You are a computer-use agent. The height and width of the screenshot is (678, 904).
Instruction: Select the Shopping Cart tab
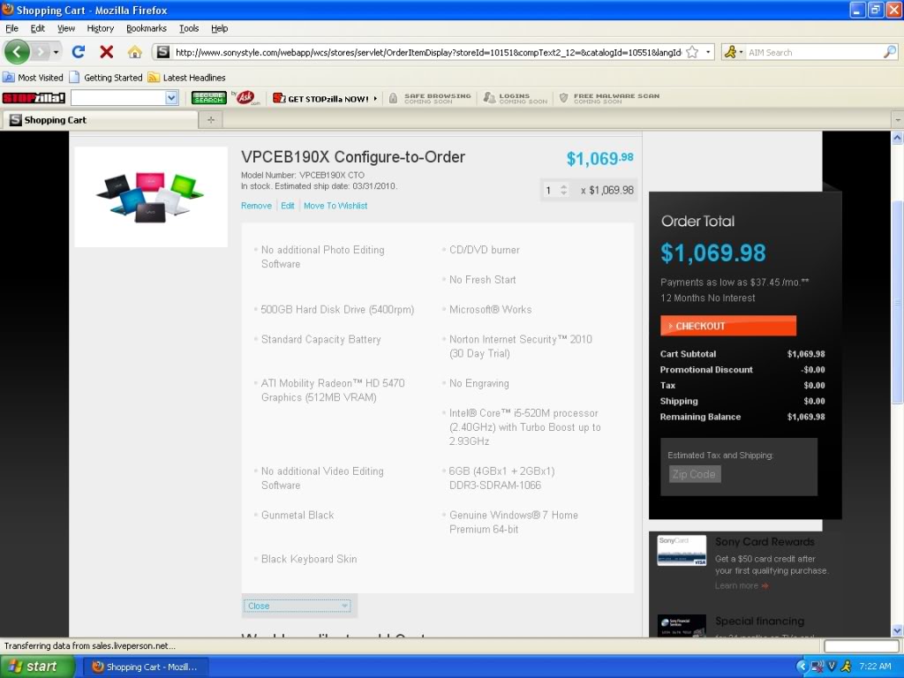click(101, 120)
